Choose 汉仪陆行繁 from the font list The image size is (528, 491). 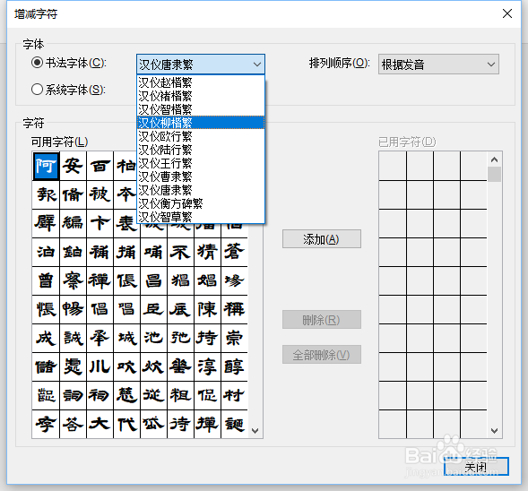(x=201, y=150)
